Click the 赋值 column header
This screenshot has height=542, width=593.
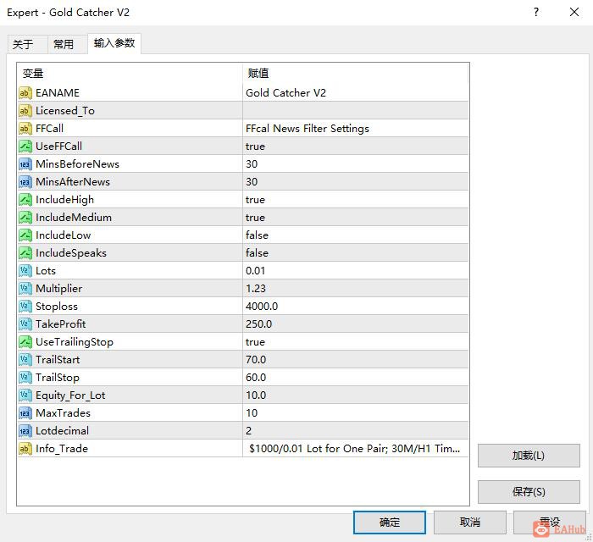[356, 73]
